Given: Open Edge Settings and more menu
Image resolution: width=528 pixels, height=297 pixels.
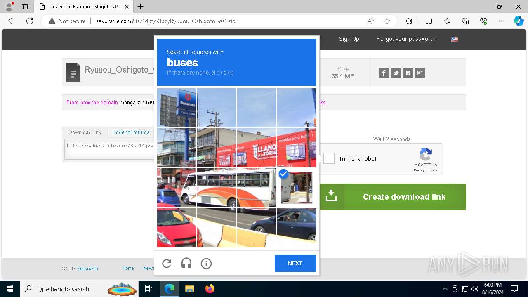Looking at the screenshot, I should click(x=502, y=21).
